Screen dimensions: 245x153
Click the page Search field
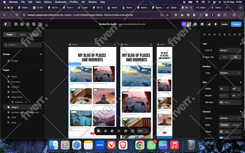pos(22,45)
